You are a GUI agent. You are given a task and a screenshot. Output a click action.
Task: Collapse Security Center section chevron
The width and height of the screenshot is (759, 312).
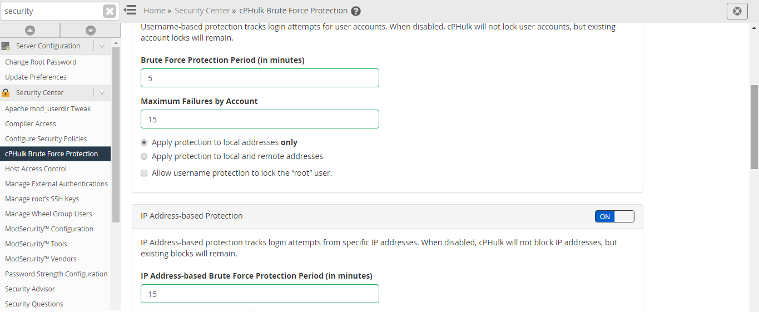pos(102,93)
